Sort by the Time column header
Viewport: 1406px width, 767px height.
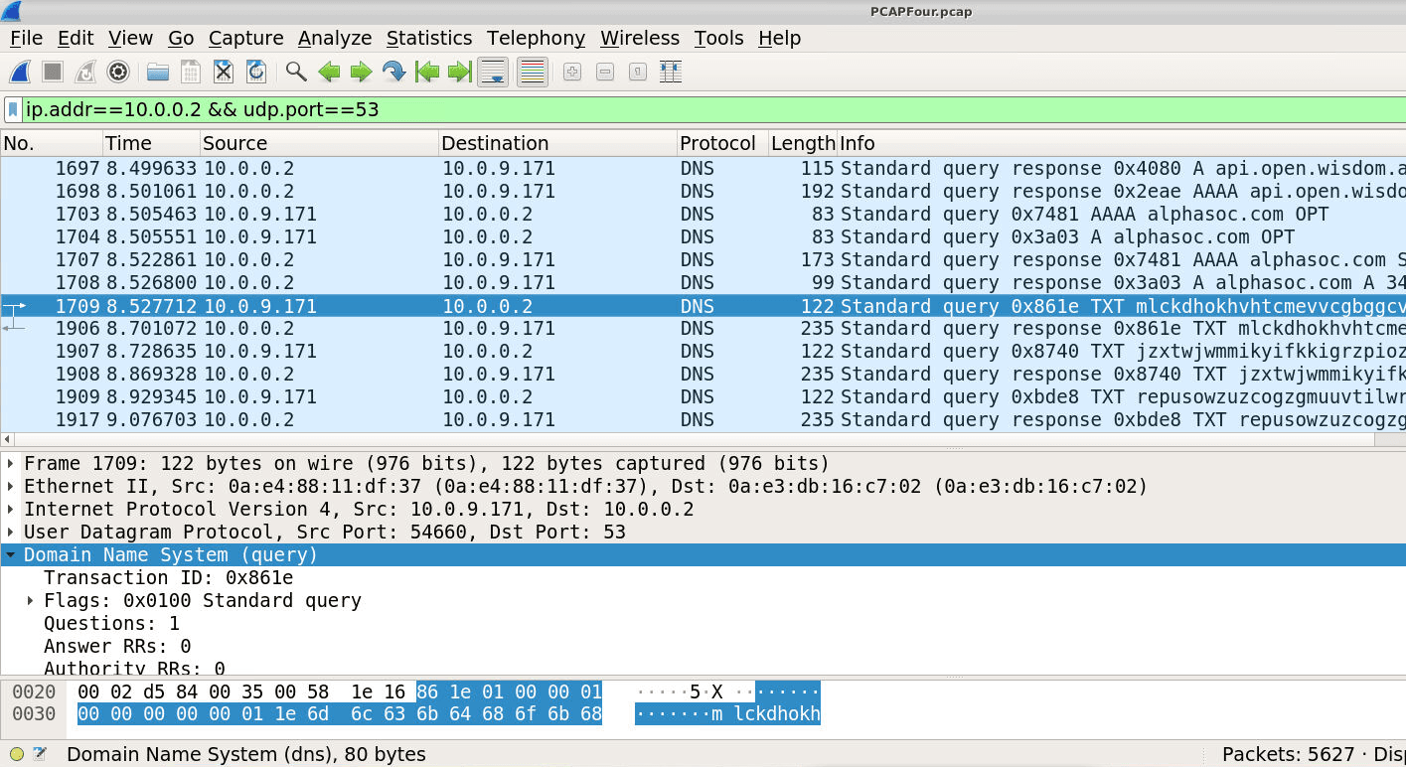tap(151, 143)
